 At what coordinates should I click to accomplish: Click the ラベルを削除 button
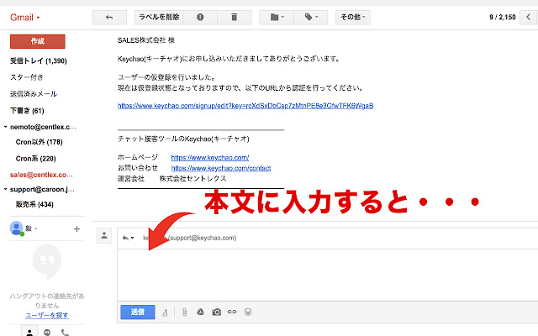coord(159,17)
